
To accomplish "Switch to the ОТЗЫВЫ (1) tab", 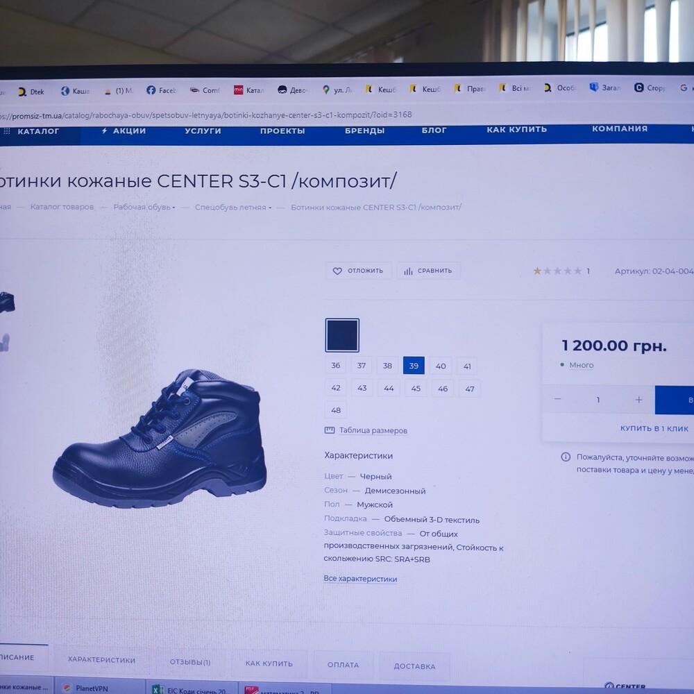I will 190,663.
